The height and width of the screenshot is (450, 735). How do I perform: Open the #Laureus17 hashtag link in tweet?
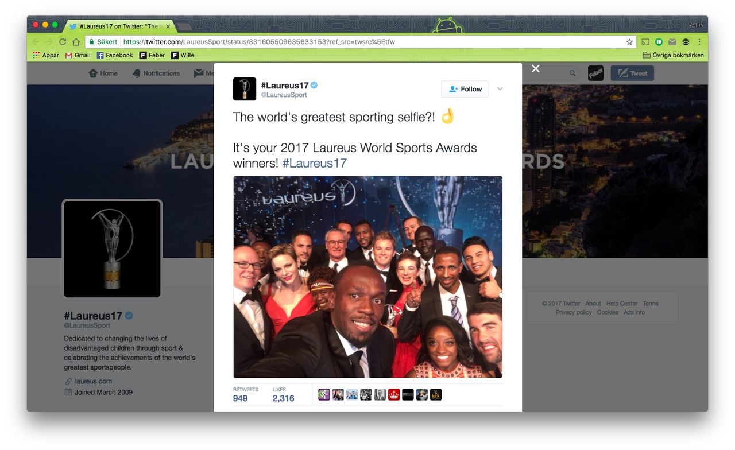coord(315,163)
